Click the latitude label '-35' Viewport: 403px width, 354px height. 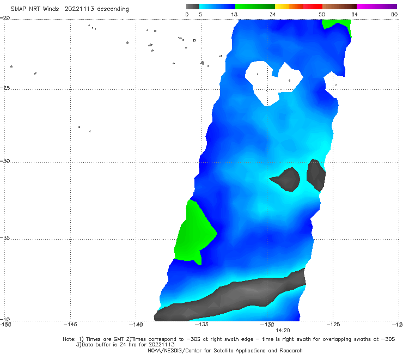[5, 238]
